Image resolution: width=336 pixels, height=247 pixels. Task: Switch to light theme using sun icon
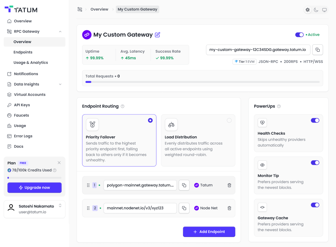307,10
